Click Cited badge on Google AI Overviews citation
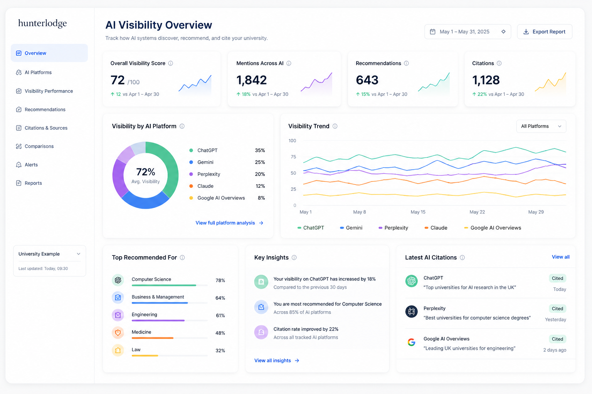The width and height of the screenshot is (592, 394). 557,339
